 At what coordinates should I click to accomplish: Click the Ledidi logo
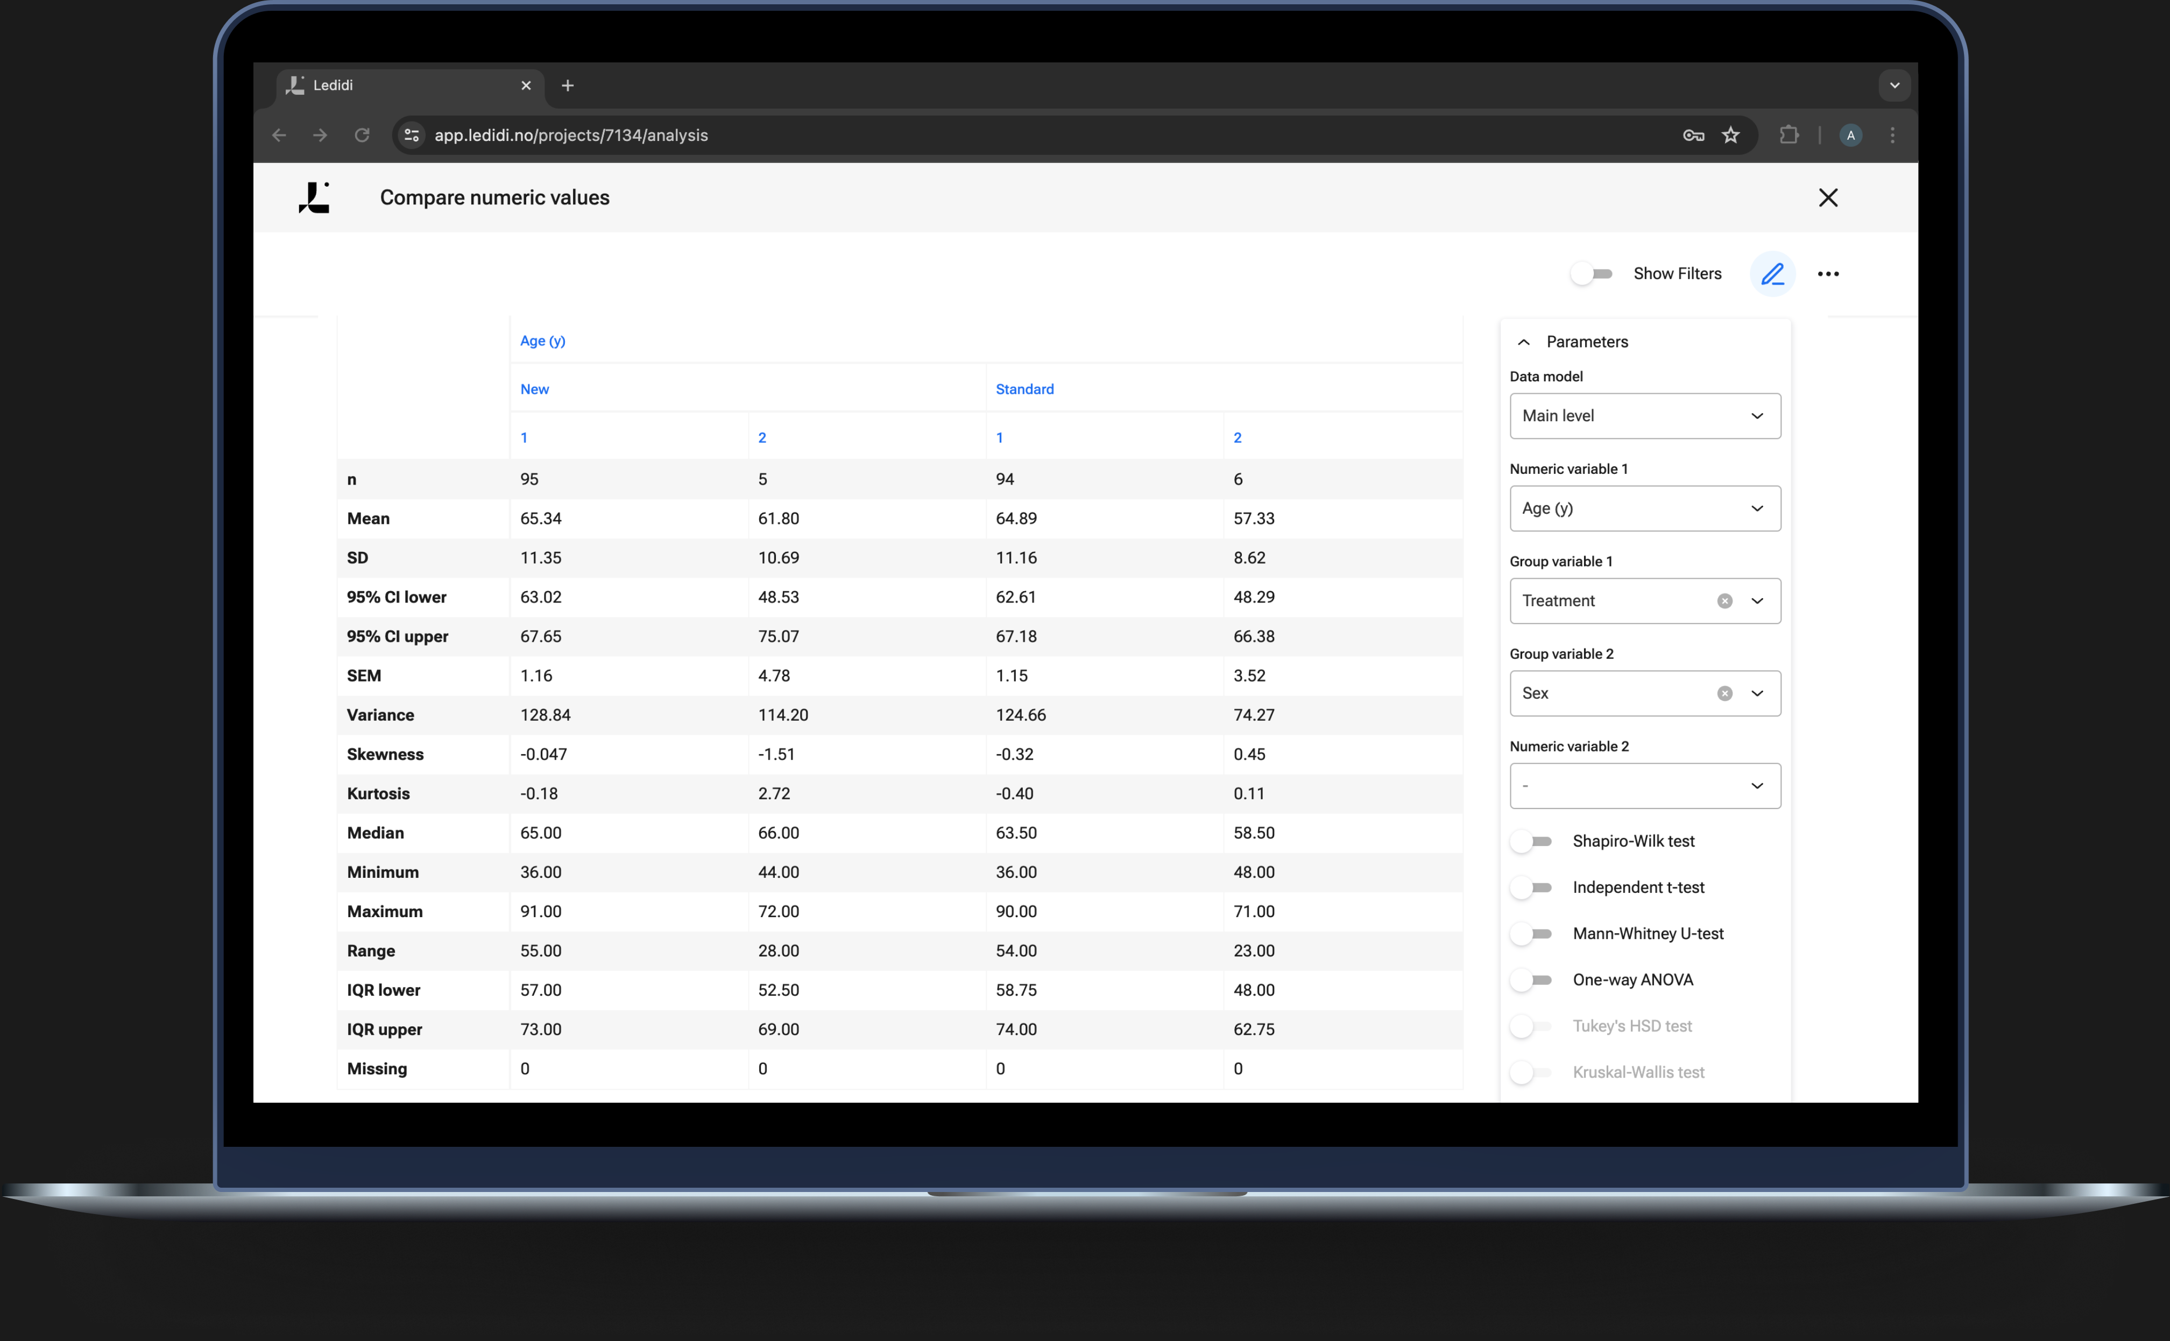tap(315, 197)
